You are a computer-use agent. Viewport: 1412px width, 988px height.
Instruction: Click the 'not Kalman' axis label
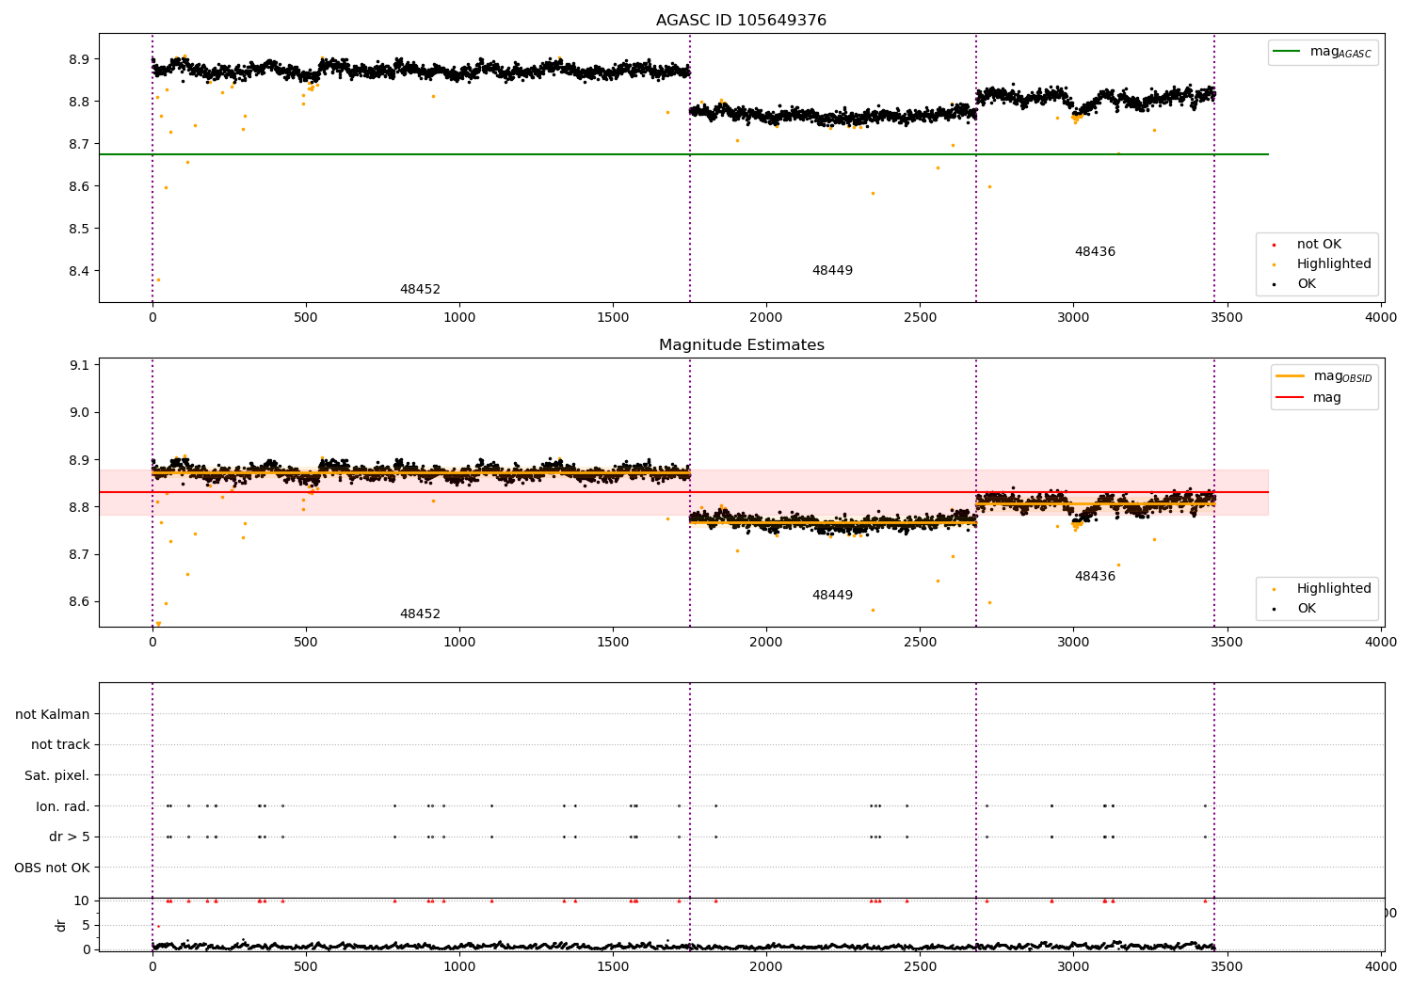[53, 714]
